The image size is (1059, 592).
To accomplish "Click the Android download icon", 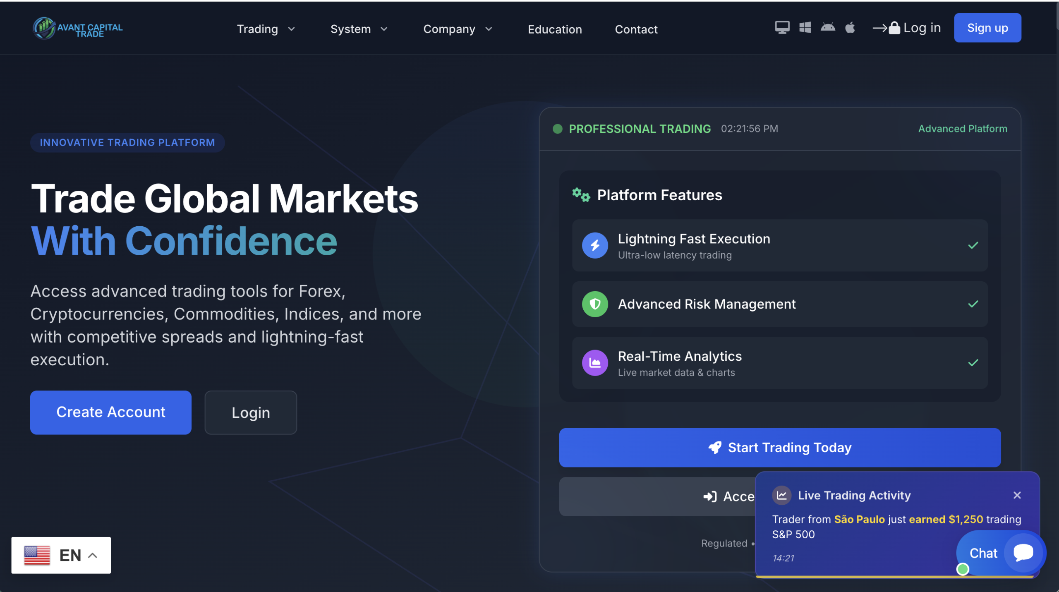I will point(828,28).
